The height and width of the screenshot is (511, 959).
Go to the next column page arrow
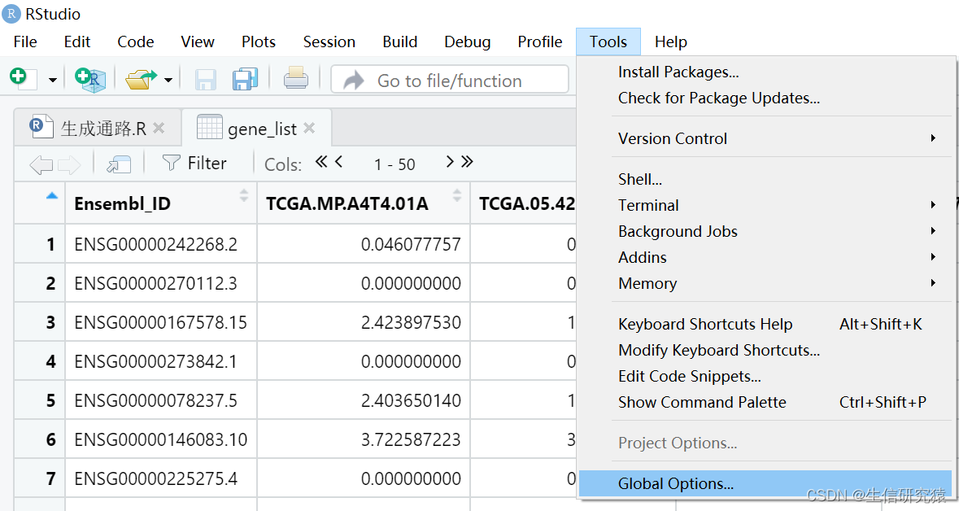[x=450, y=162]
